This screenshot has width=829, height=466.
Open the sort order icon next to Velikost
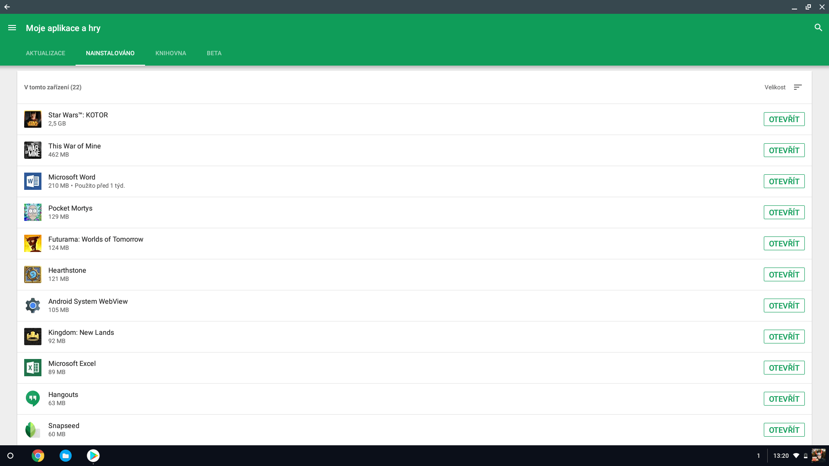pos(797,87)
